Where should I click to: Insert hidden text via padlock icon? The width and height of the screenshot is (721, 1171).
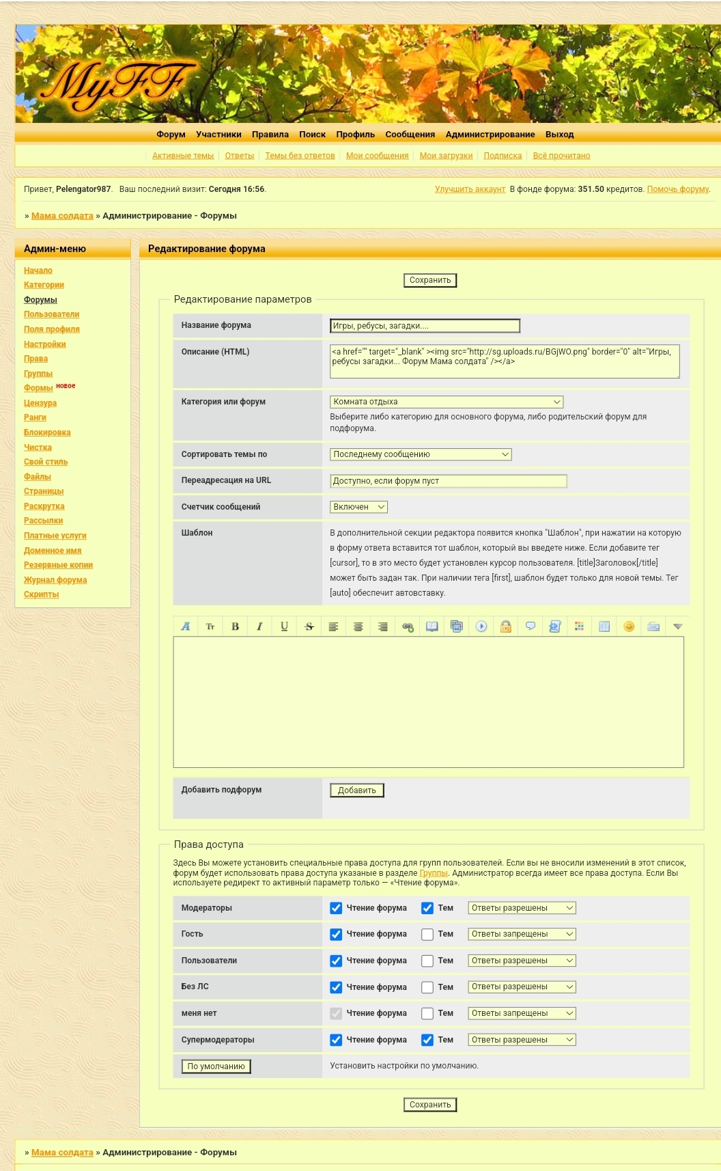point(506,626)
